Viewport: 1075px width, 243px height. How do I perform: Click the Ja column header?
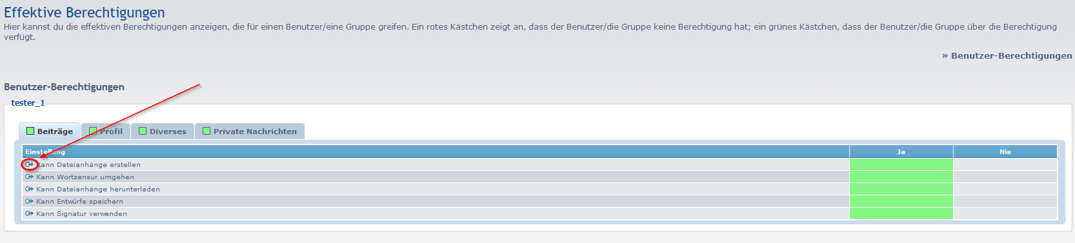pyautogui.click(x=901, y=151)
